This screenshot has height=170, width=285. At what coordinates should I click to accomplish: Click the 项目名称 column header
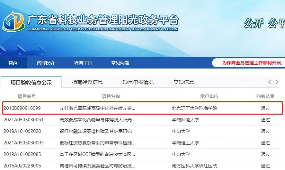(x=111, y=96)
